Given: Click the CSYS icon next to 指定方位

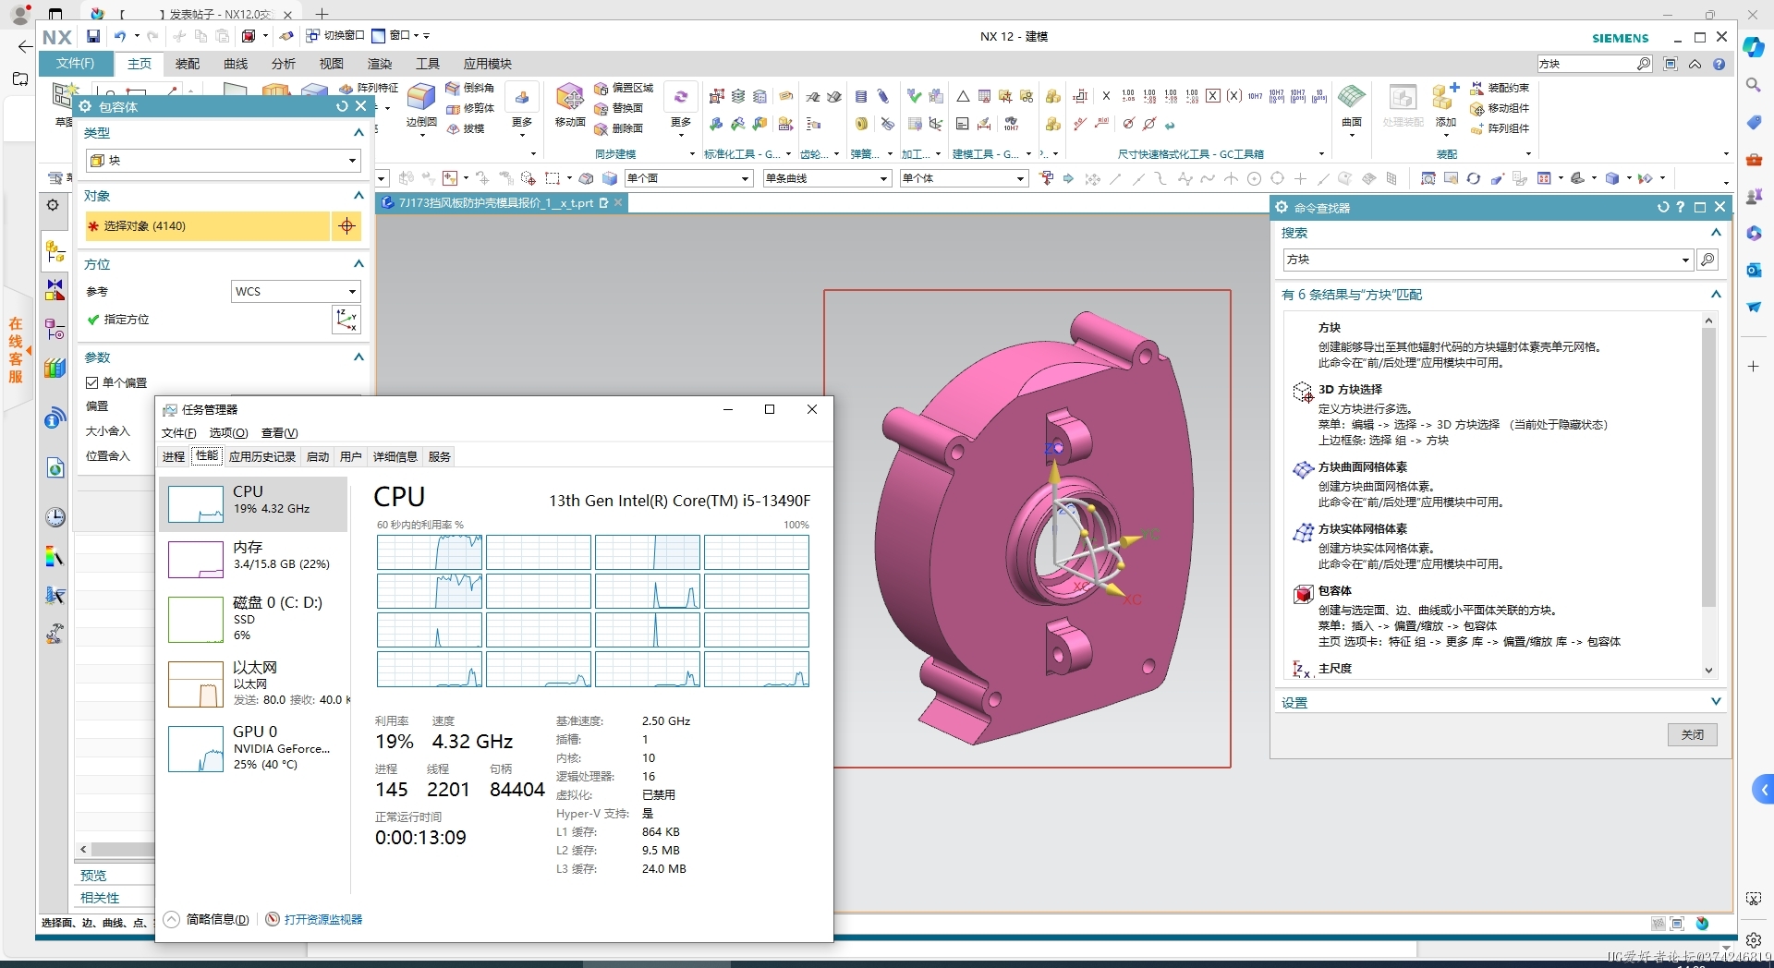Looking at the screenshot, I should (346, 320).
